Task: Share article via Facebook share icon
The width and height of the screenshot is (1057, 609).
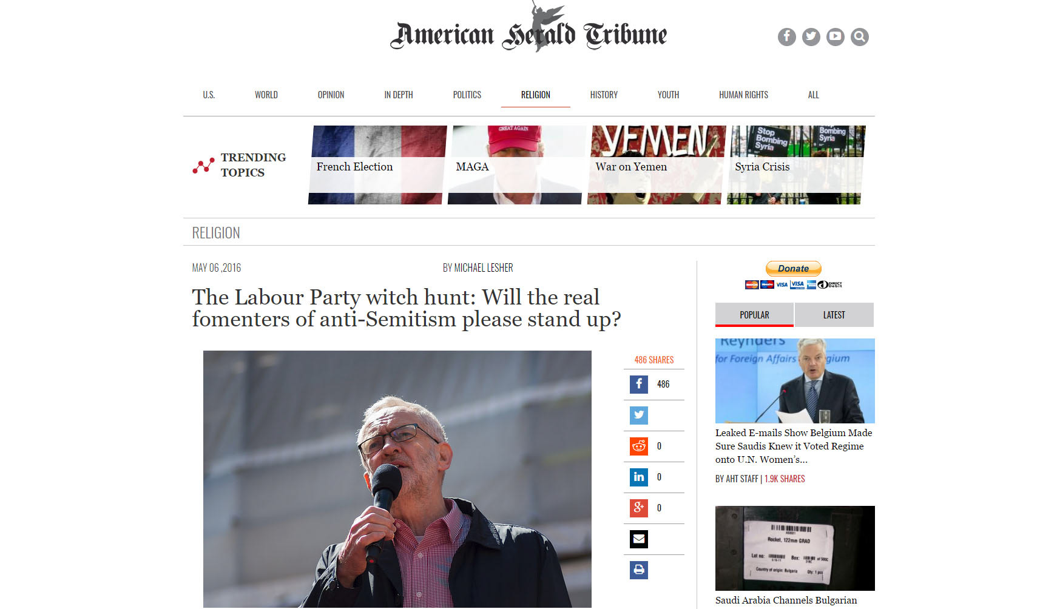Action: (x=639, y=385)
